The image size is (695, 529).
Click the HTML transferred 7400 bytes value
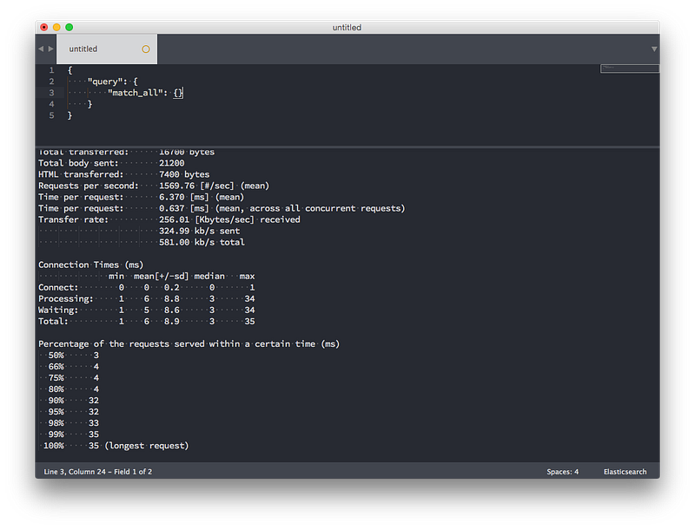pos(184,174)
